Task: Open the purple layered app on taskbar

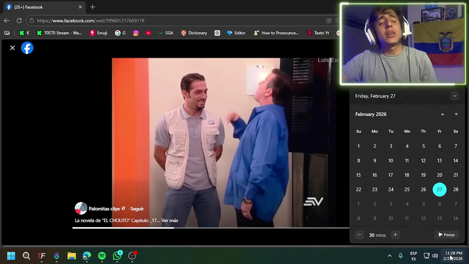Action: [x=56, y=256]
